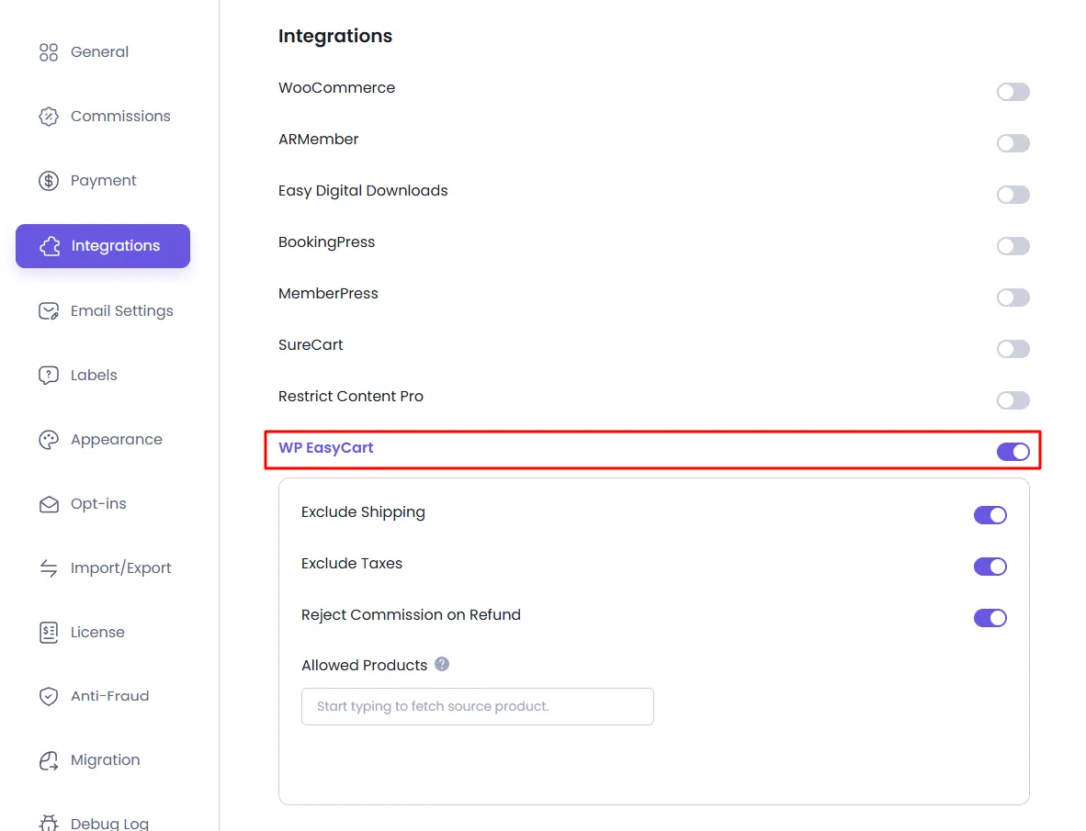Click the Import/Export arrows icon
1086x831 pixels.
pos(48,567)
